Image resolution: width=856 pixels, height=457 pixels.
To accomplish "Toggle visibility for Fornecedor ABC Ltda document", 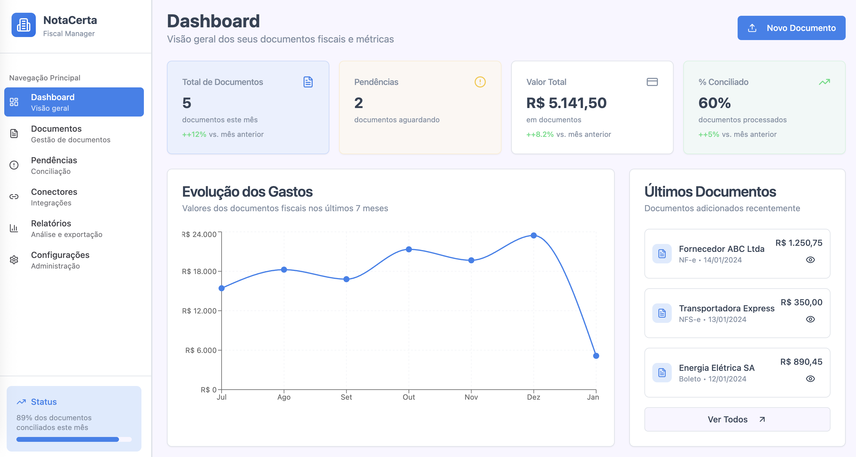I will 811,260.
